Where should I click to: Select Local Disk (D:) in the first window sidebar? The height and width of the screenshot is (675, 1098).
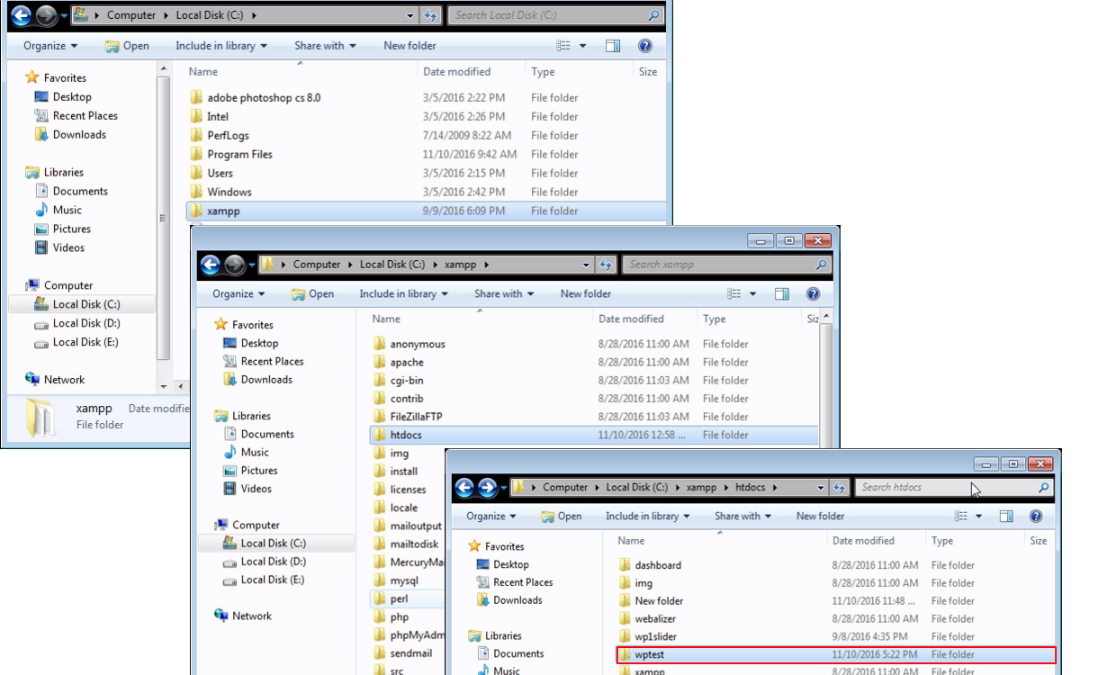[85, 323]
